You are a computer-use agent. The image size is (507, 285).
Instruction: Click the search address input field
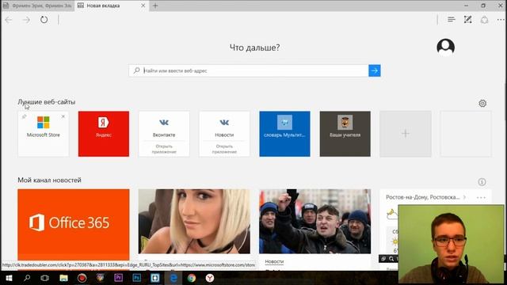point(249,70)
